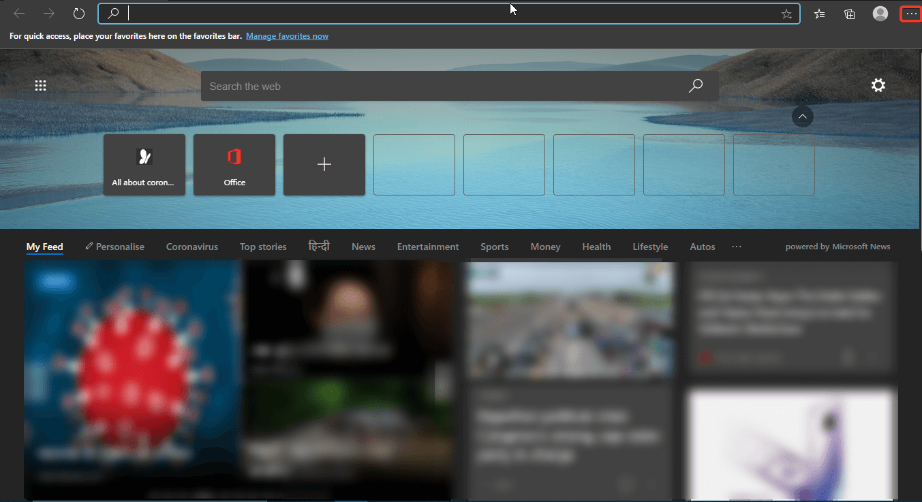Show more feed categories via the ellipsis
The height and width of the screenshot is (502, 922).
click(736, 247)
